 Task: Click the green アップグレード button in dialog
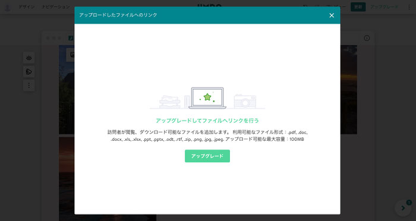click(207, 156)
